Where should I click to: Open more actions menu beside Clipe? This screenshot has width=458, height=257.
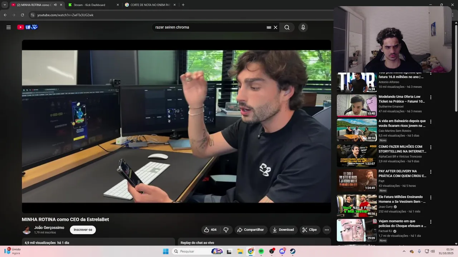pos(327,230)
